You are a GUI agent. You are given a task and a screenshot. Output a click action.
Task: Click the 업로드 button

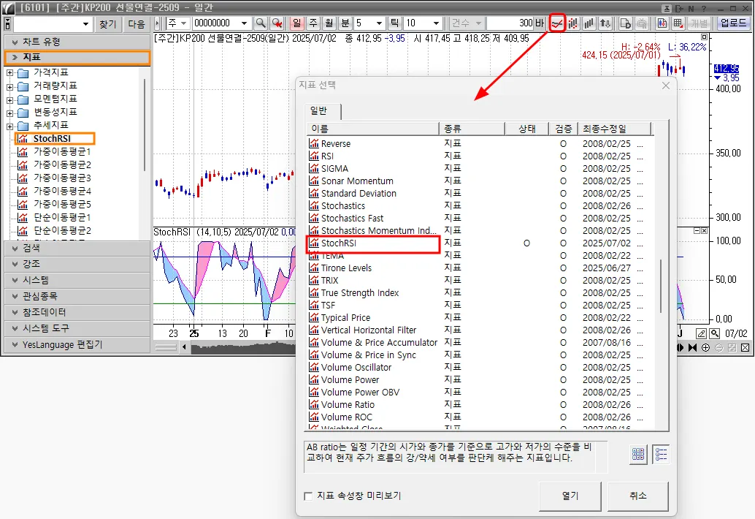(x=733, y=23)
